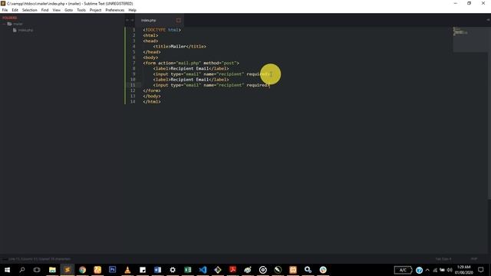
Task: Click the battery tray icon
Action: [x=442, y=270]
